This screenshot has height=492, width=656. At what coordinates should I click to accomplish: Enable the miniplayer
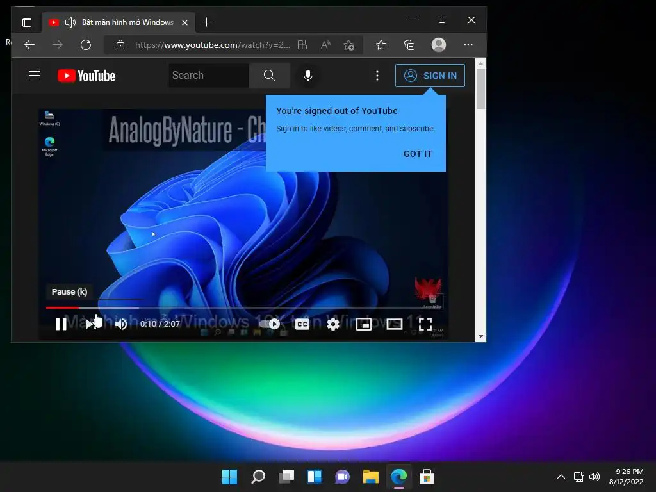click(364, 324)
